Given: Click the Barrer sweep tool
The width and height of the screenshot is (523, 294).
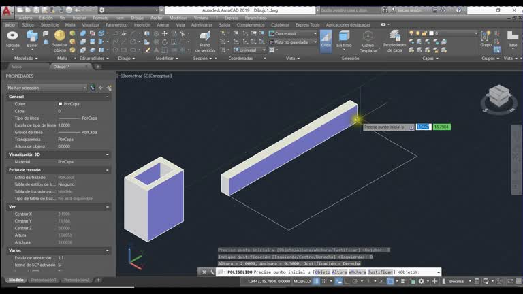Looking at the screenshot, I should (x=33, y=39).
